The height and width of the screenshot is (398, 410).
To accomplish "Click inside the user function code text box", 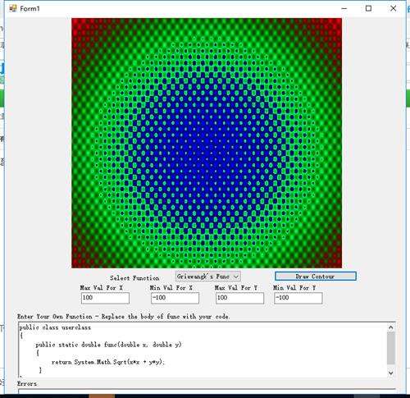I will (x=203, y=350).
